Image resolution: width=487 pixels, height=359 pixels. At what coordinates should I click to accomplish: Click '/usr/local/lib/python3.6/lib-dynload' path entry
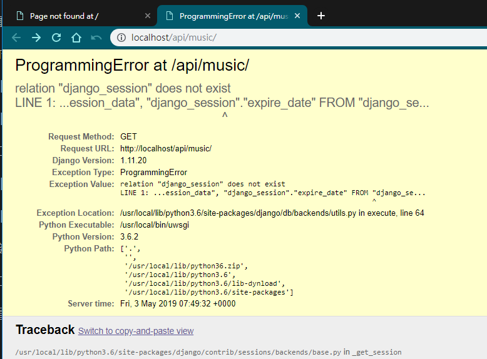(x=205, y=283)
